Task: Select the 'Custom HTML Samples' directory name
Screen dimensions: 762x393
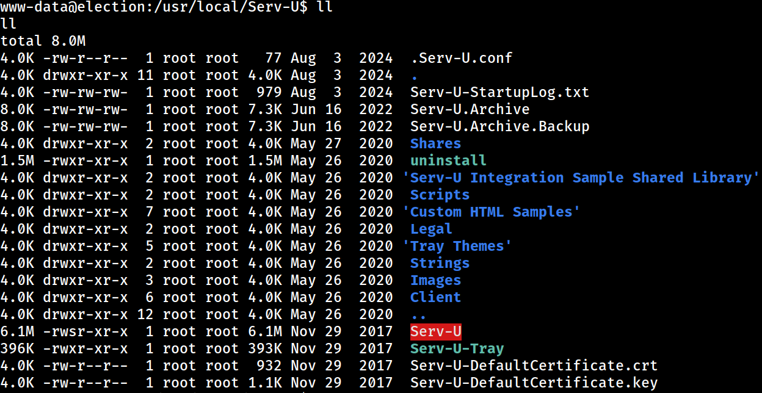Action: 491,212
